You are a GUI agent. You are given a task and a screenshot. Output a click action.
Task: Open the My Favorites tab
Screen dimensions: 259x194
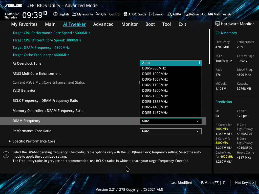click(x=24, y=24)
